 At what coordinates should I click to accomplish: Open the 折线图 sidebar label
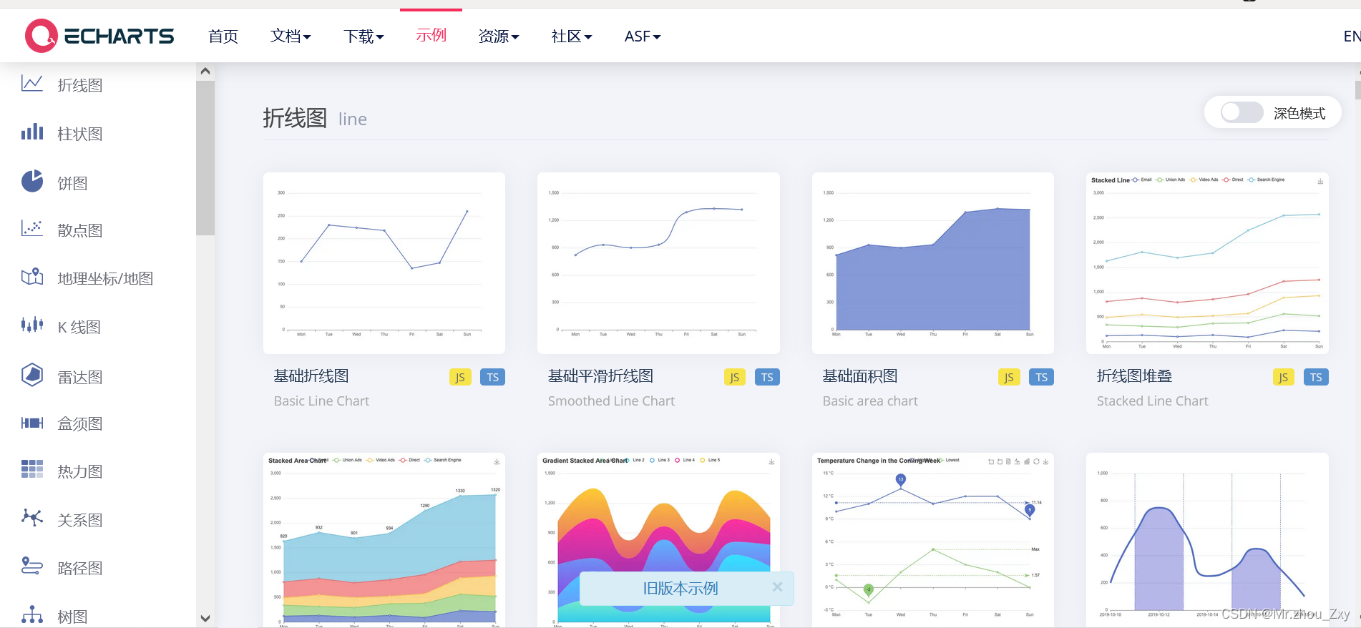(x=80, y=85)
